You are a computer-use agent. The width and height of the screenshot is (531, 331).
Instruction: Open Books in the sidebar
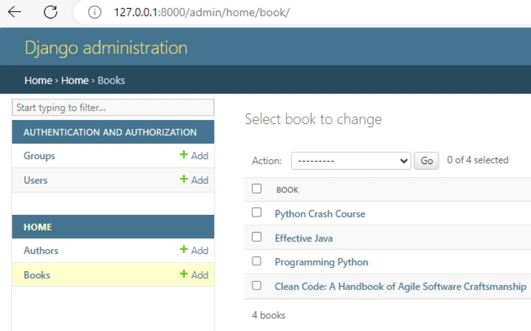(37, 275)
